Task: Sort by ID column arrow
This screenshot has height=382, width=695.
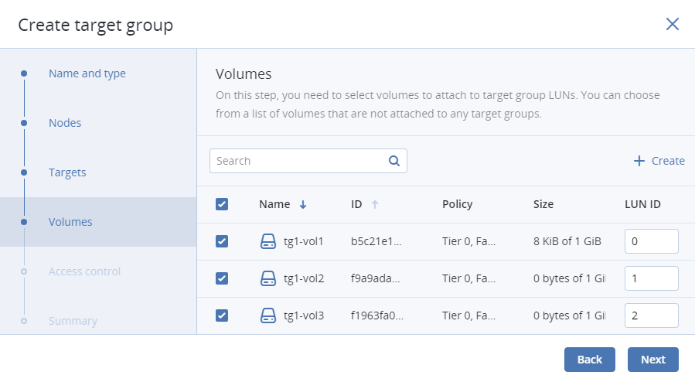Action: click(375, 205)
